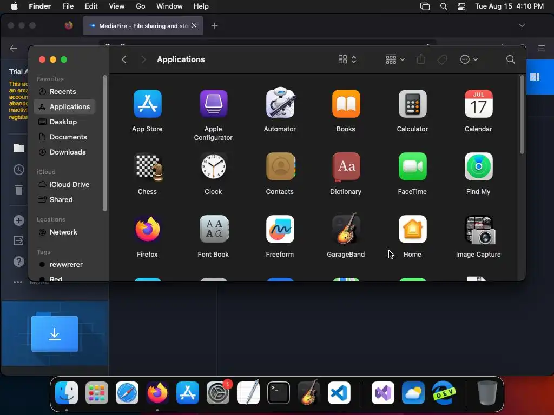Open the icon view switcher dropdown
Image resolution: width=554 pixels, height=415 pixels.
point(347,59)
